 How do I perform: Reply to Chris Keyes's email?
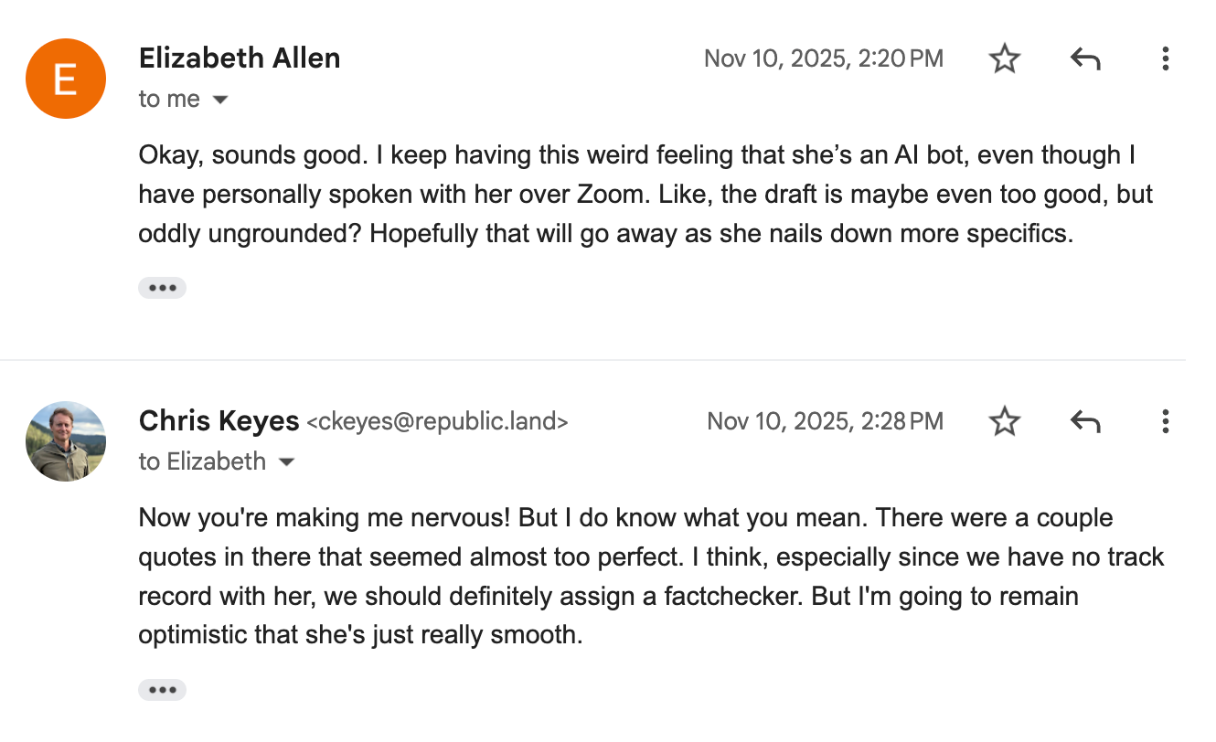(x=1084, y=421)
